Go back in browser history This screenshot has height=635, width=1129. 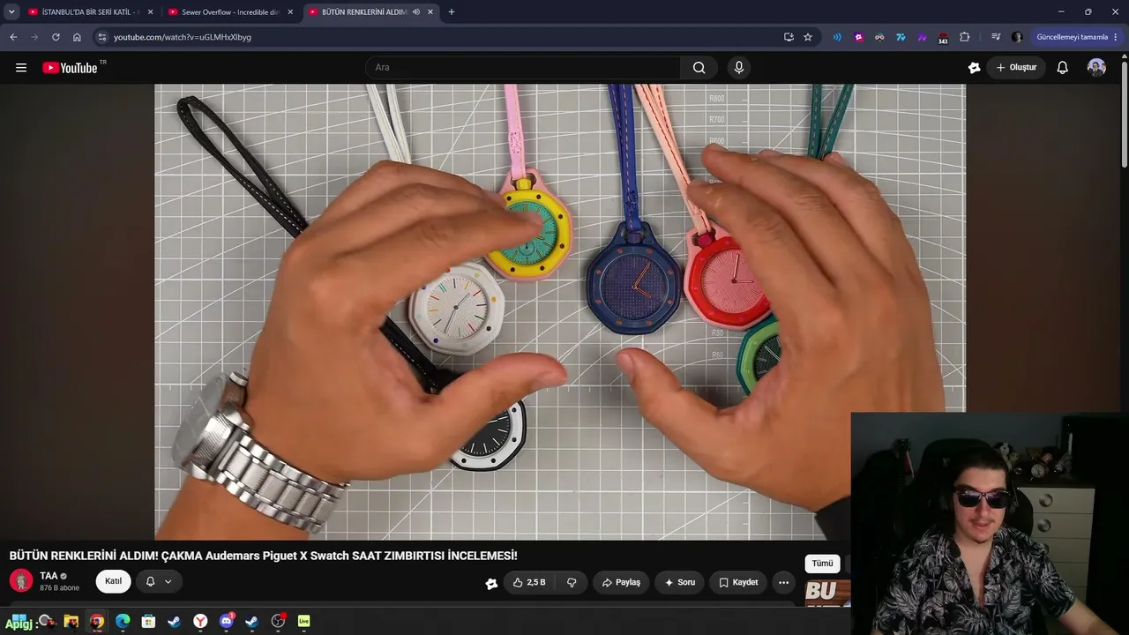click(13, 37)
